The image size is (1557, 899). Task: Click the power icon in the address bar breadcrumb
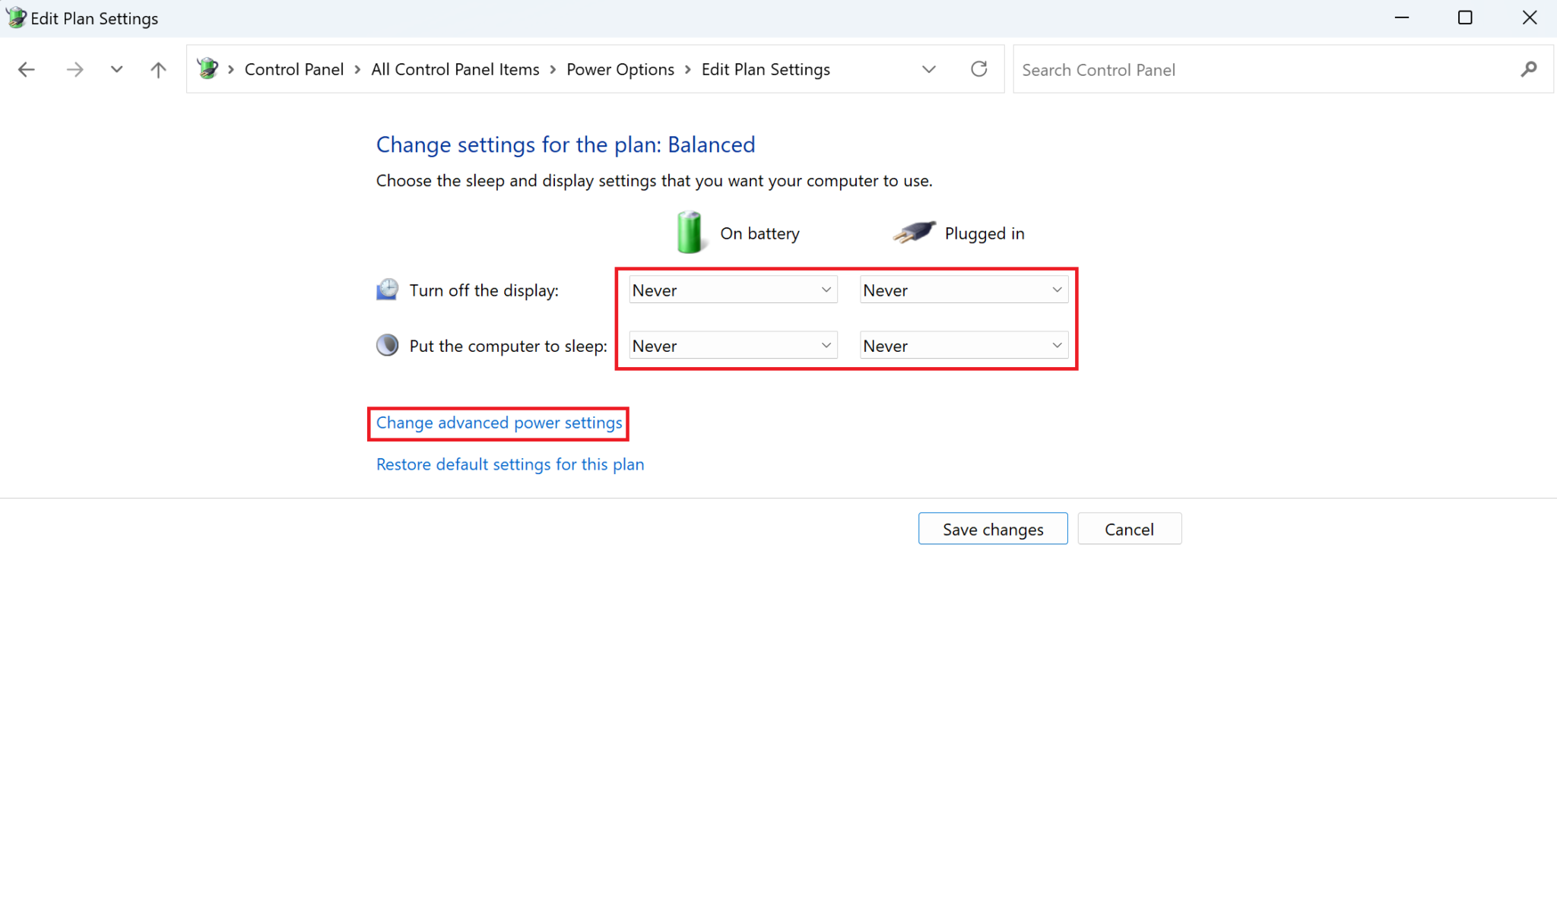208,68
